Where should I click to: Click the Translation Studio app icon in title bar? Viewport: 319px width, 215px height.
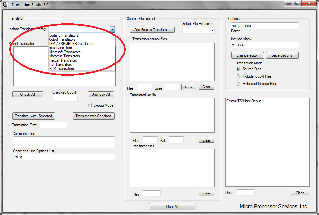[5, 5]
